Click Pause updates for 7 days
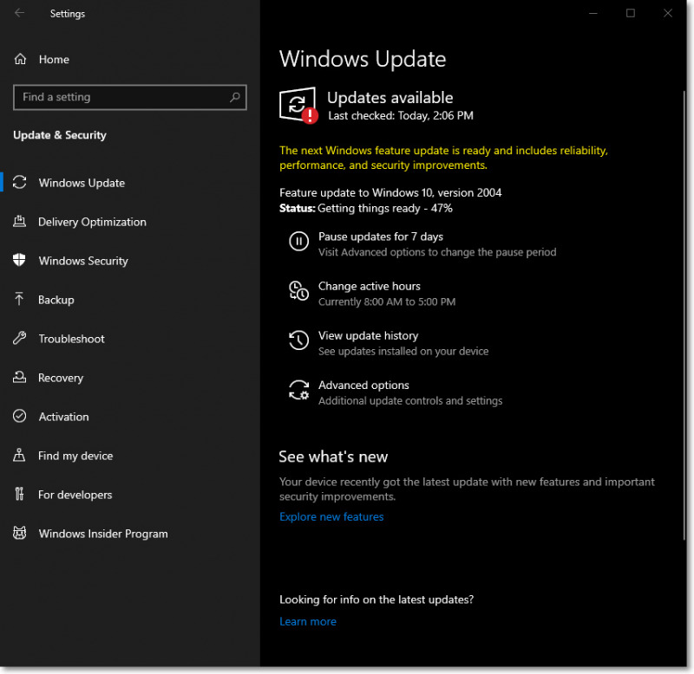 (381, 237)
